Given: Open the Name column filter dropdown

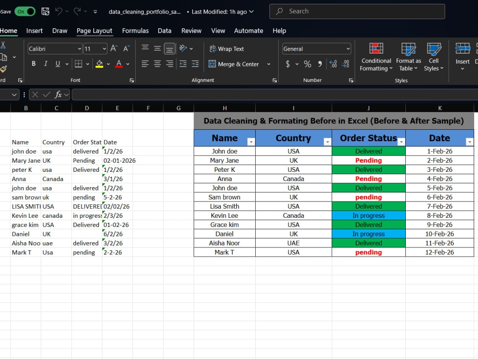Looking at the screenshot, I should pos(251,142).
